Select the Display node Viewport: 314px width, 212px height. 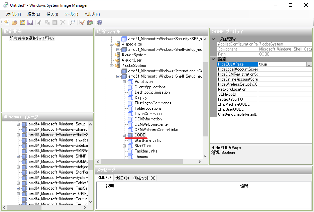(x=141, y=98)
